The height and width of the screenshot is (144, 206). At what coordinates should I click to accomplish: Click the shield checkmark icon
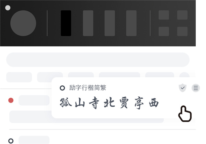[183, 88]
